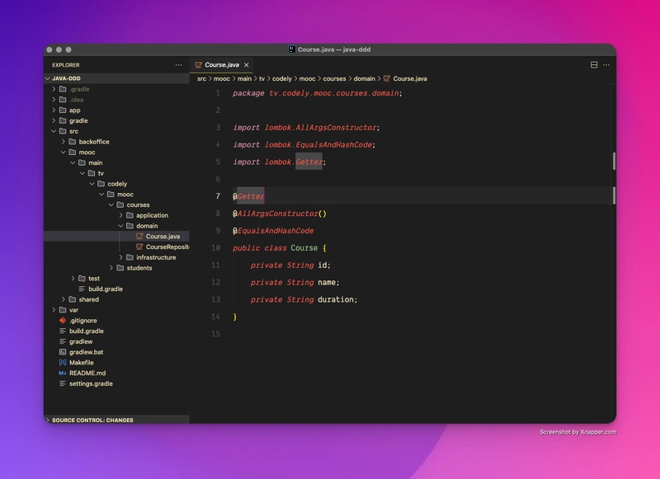This screenshot has width=660, height=479.
Task: Click .gradle folder icon in explorer
Action: pyautogui.click(x=63, y=89)
